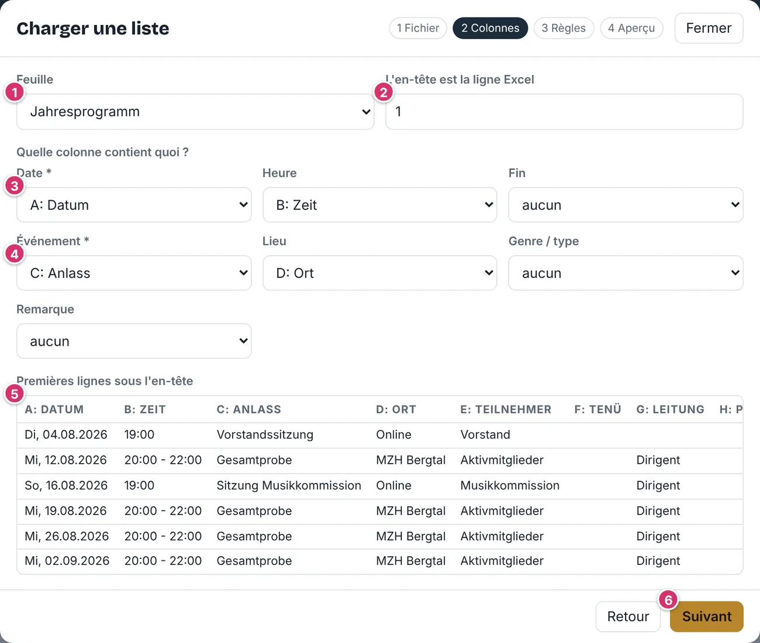
Task: Go to step 1 Fichier
Action: (418, 28)
